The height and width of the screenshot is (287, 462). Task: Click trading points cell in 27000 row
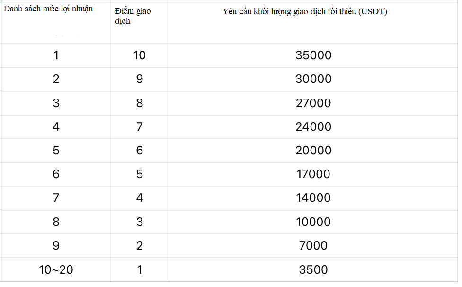(139, 103)
